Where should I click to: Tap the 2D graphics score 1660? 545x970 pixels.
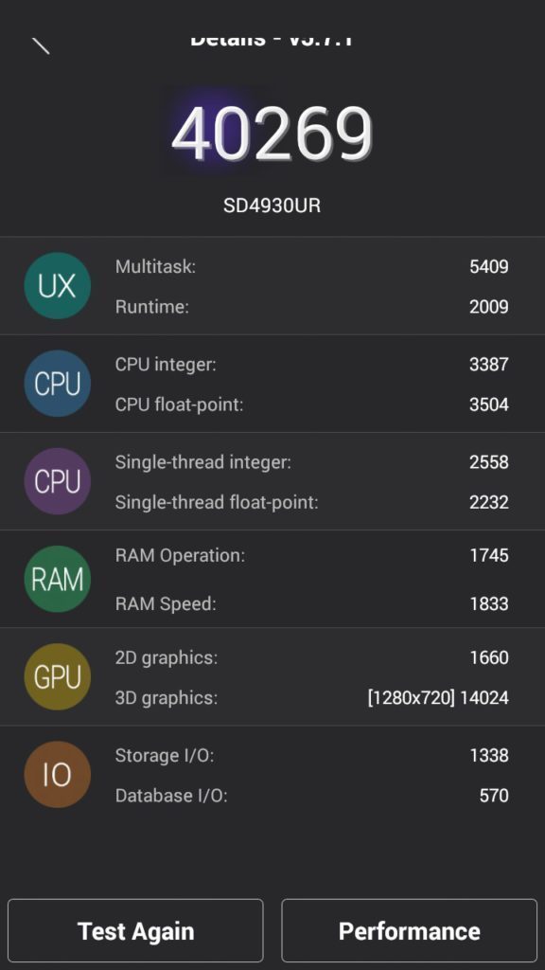489,657
